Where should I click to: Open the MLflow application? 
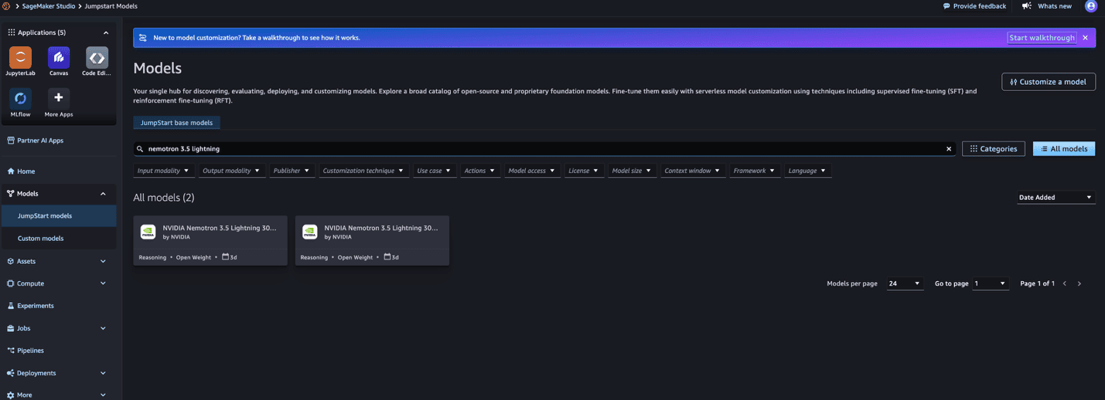pos(20,98)
